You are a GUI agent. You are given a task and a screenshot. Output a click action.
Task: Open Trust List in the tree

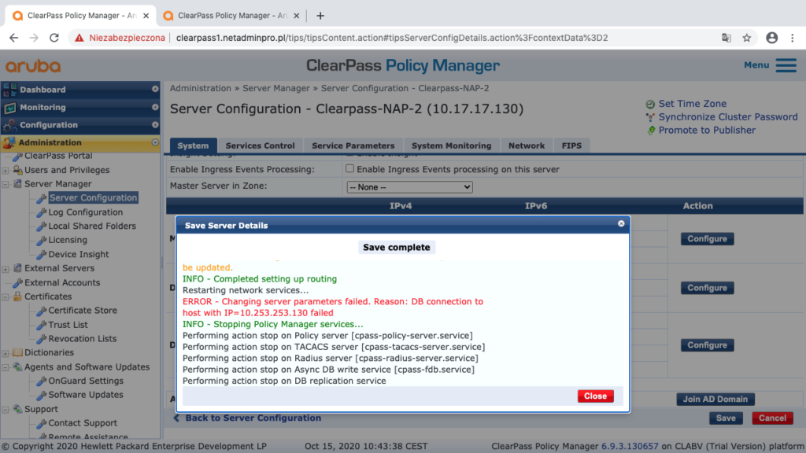(68, 325)
